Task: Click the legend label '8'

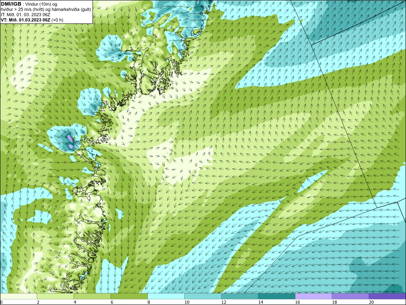Action: coord(149,302)
